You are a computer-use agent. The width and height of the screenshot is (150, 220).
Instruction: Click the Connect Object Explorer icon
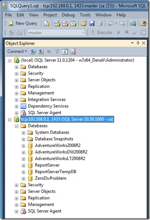tap(33, 52)
